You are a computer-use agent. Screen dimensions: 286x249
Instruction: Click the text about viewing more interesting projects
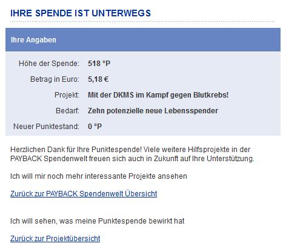[99, 176]
